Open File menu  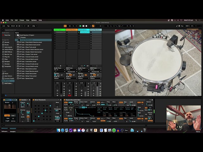(12, 20)
